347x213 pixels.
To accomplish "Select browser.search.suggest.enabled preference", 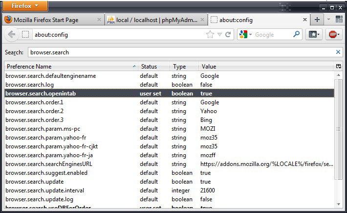I will pos(169,173).
